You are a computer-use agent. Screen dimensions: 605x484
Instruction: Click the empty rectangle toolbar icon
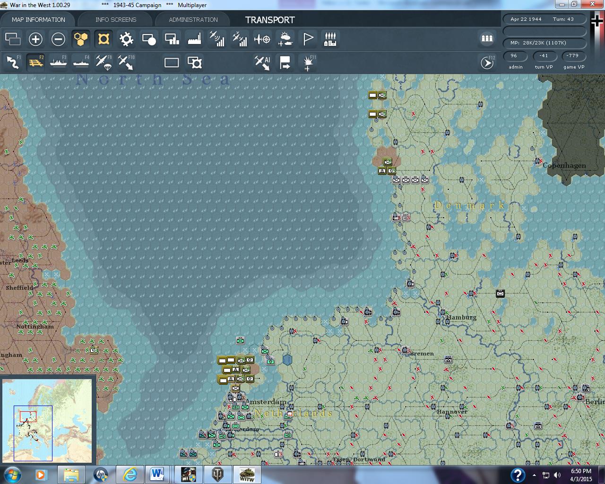click(x=172, y=62)
